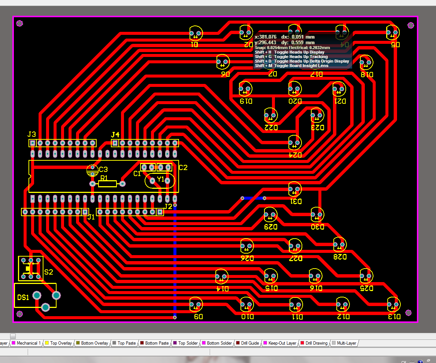Click the capacitor C1 left pad
436x363 pixels.
point(144,167)
